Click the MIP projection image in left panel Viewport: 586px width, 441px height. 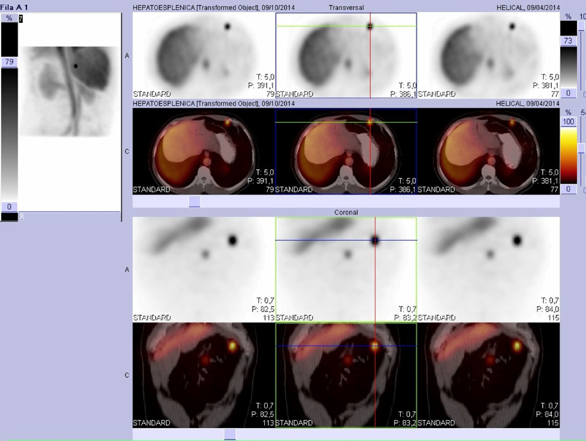[x=69, y=91]
